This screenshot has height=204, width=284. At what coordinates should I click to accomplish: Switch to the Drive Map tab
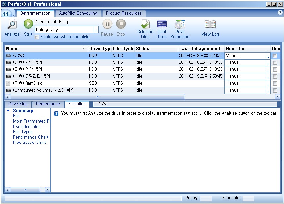[x=18, y=104]
